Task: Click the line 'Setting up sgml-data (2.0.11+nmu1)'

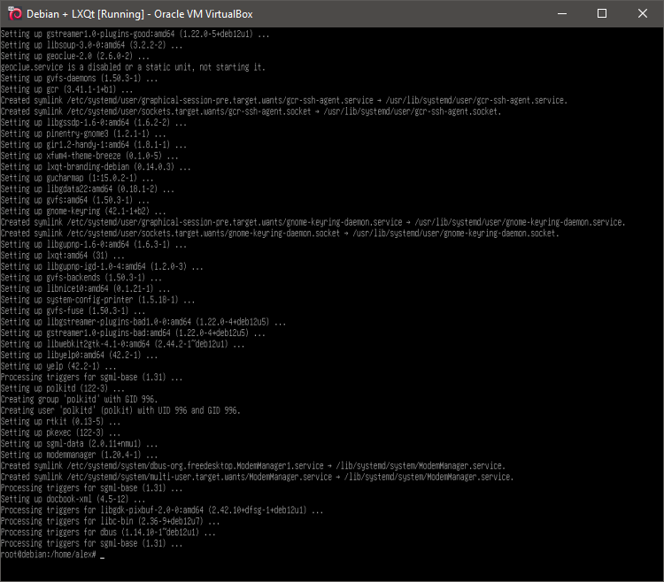Action: [x=79, y=443]
